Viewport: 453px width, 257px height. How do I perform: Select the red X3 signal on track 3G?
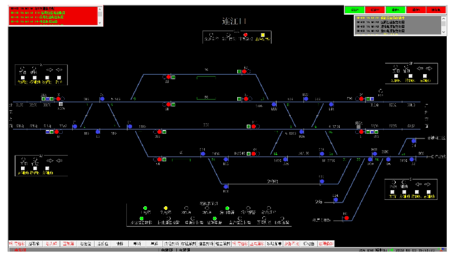coord(244,72)
